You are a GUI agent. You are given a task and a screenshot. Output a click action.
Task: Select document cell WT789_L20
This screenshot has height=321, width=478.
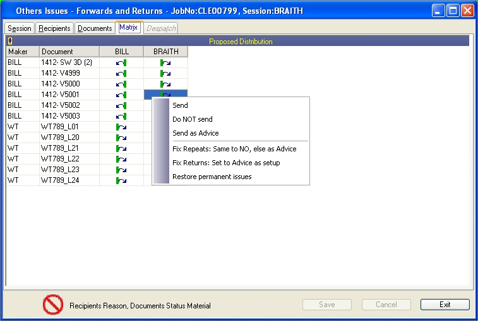click(x=69, y=137)
